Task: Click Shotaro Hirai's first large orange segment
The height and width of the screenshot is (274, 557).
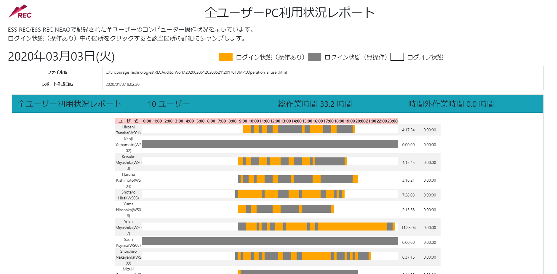Action: point(250,194)
